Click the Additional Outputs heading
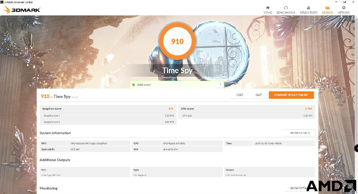358x194 pixels. pyautogui.click(x=55, y=160)
